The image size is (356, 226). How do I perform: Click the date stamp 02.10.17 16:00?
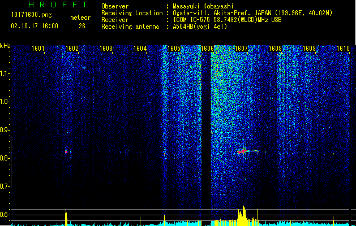[35, 26]
